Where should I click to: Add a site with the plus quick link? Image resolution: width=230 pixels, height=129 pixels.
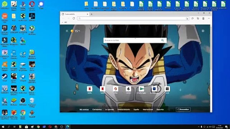click(x=180, y=90)
